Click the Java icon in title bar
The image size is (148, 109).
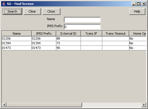coord(4,4)
